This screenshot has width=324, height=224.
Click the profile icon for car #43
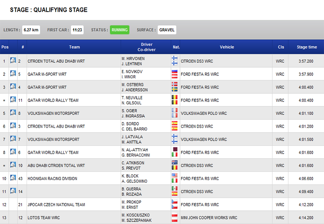point(13,178)
